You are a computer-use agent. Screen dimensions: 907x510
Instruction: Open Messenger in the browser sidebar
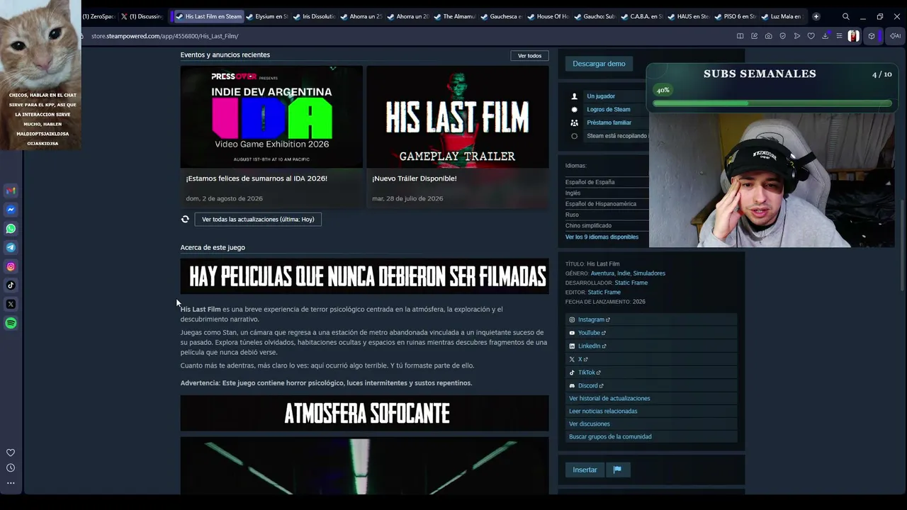(11, 210)
